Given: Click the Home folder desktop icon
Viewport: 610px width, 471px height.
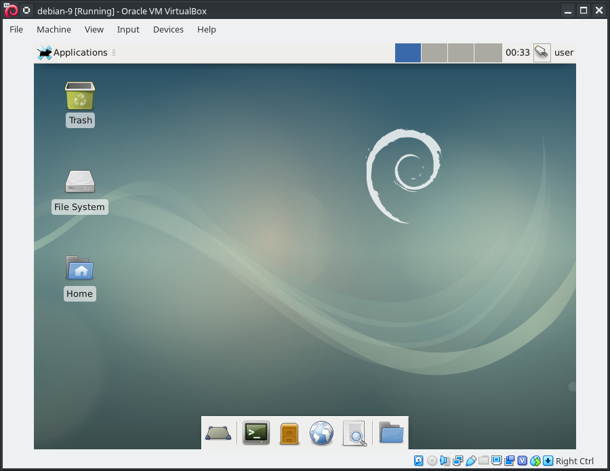Looking at the screenshot, I should coord(80,268).
